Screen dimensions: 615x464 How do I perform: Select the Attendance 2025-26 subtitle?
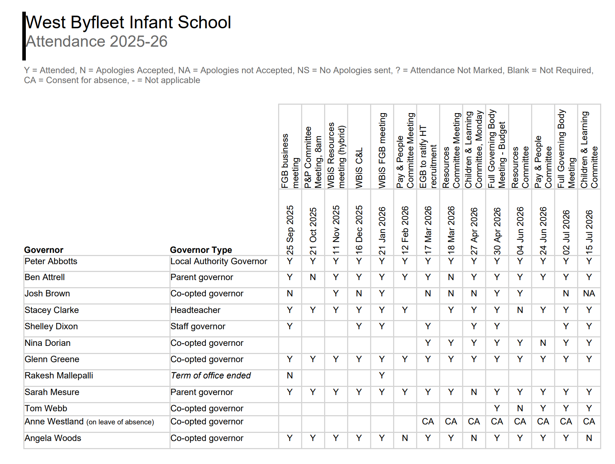pyautogui.click(x=97, y=41)
